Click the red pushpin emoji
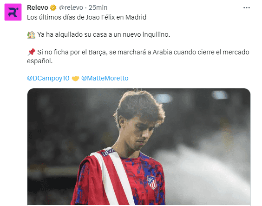The height and width of the screenshot is (206, 262). 31,52
